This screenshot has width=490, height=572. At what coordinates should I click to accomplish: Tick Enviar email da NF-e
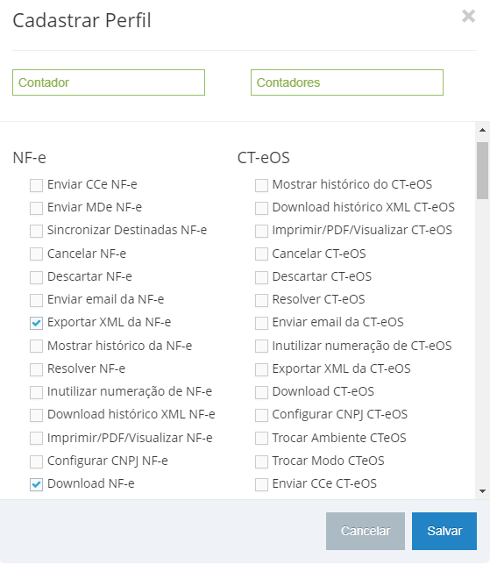[x=36, y=300]
